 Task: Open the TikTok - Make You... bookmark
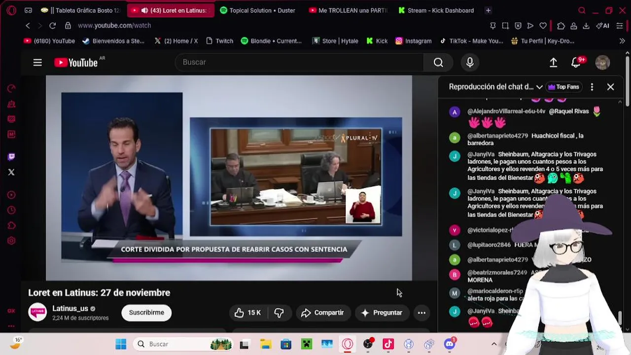pos(471,41)
